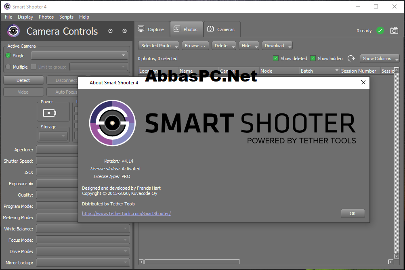Screen dimensions: 405x270
Task: Click the vertical scrollbar down arrow
Action: [397, 256]
